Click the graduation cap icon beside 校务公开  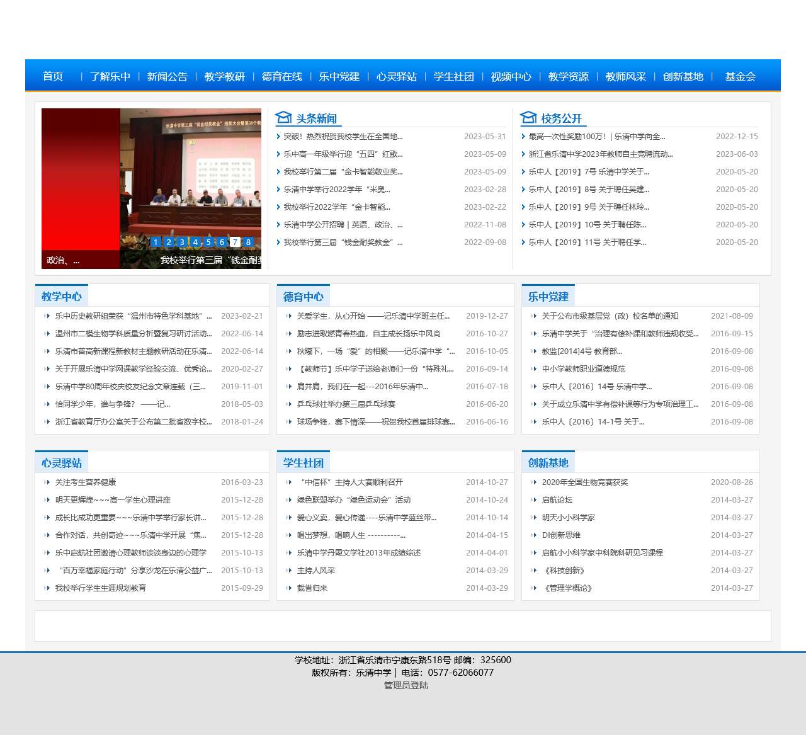(x=528, y=118)
